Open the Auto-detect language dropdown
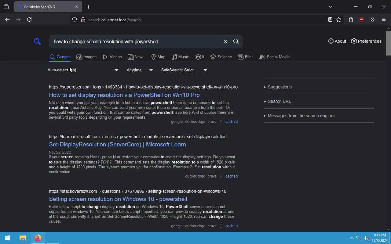Image resolution: width=391 pixels, height=244 pixels. pos(83,70)
